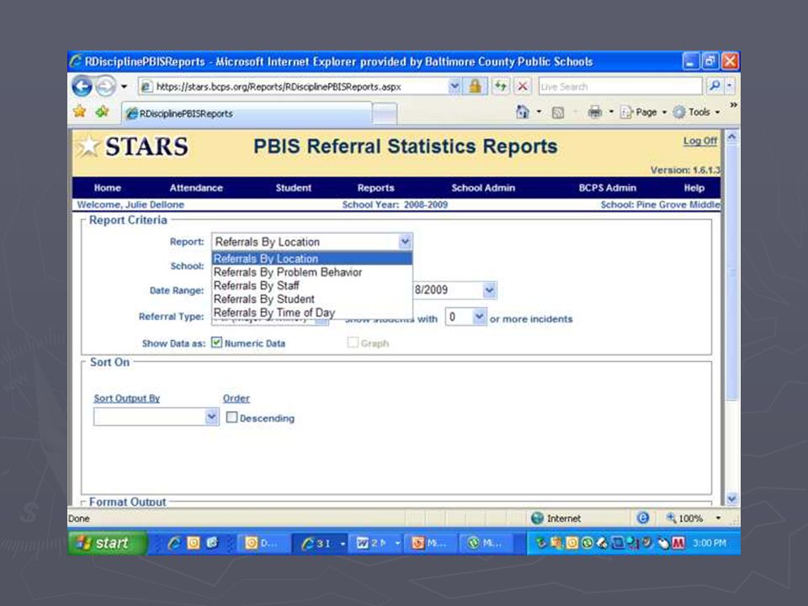Click the Log Off link
This screenshot has width=808, height=606.
[x=699, y=141]
